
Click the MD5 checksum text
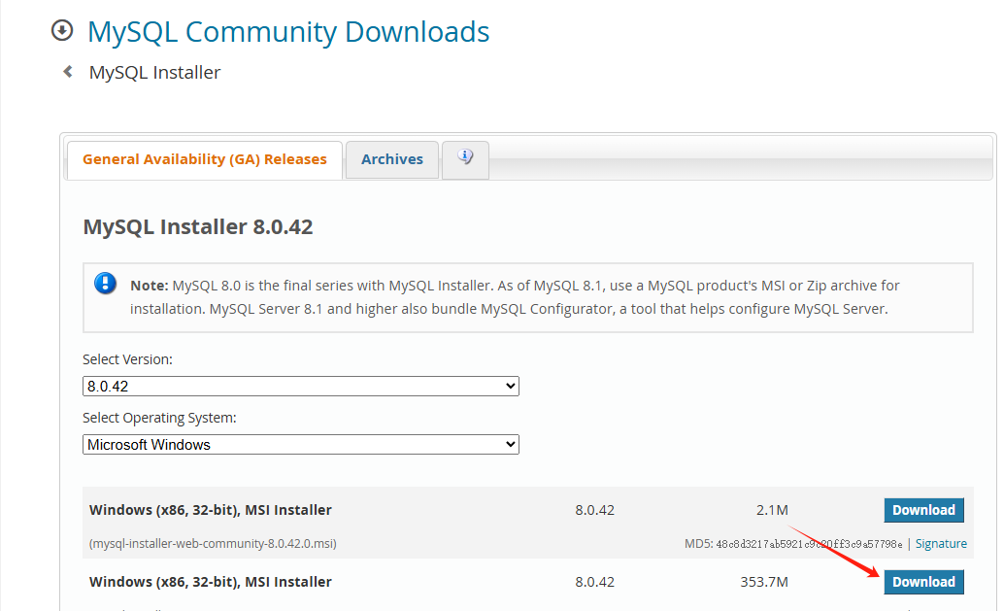(x=793, y=544)
